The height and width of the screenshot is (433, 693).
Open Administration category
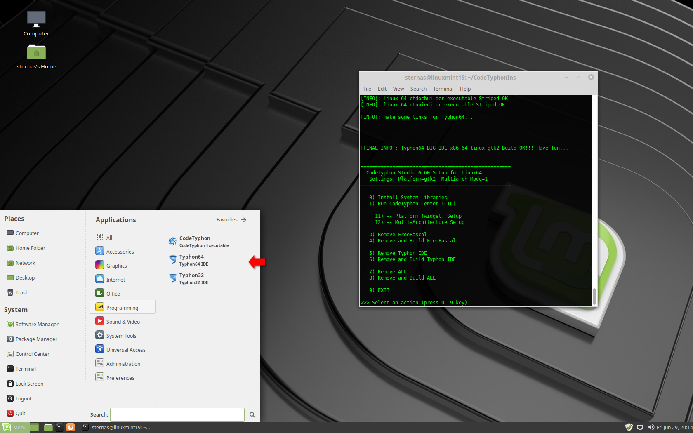pos(123,364)
